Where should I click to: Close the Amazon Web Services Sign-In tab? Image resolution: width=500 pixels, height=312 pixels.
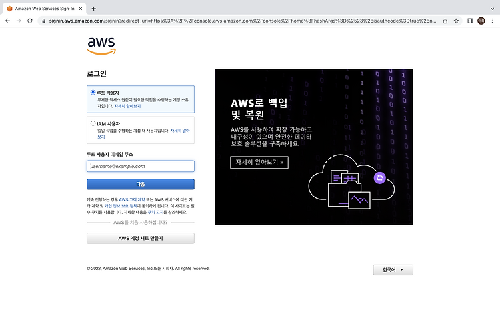pos(81,9)
